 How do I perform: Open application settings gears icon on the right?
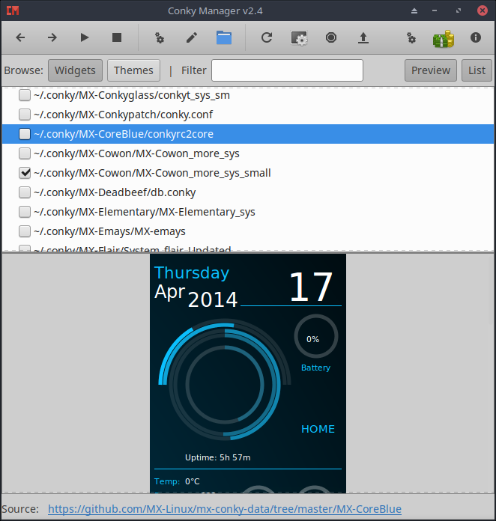411,38
